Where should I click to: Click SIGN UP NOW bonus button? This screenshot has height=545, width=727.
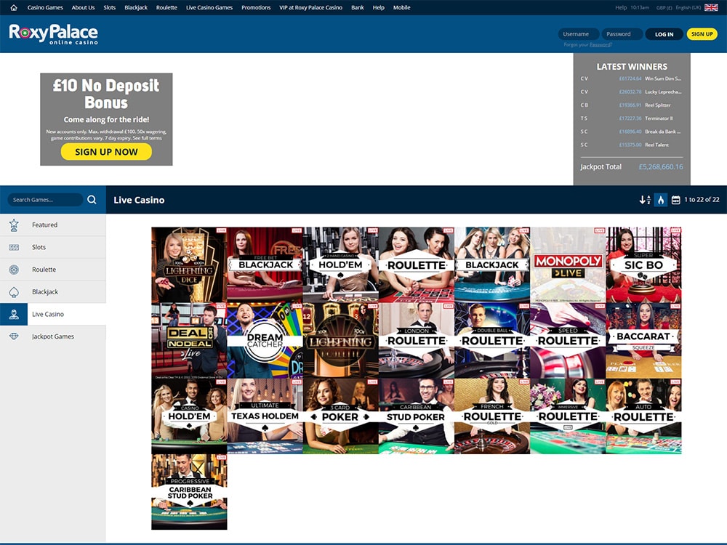106,152
